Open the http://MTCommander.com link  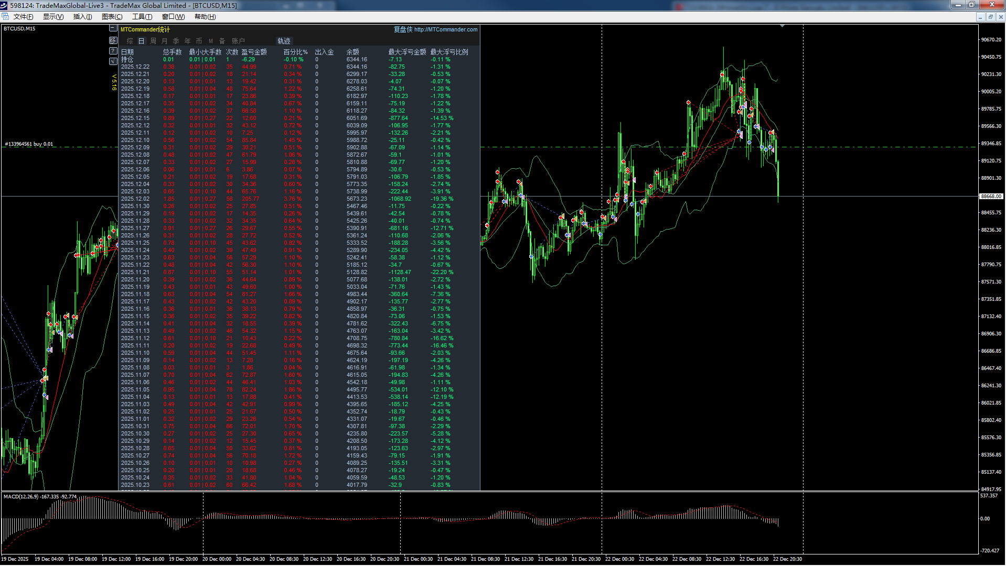click(x=445, y=29)
